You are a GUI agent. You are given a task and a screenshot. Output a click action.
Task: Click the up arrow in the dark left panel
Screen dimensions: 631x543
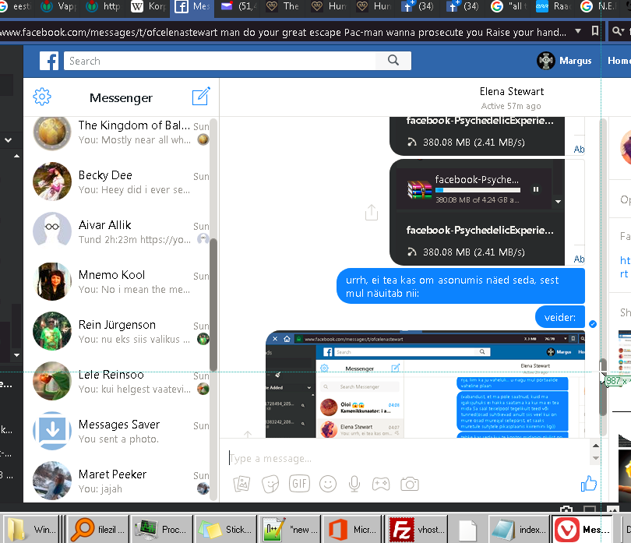pyautogui.click(x=16, y=156)
